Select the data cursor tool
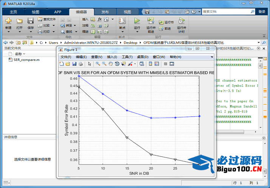This screenshot has height=188, width=270. point(123,64)
